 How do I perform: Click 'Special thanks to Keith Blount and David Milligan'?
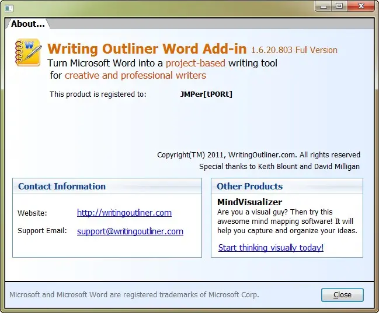coord(279,167)
